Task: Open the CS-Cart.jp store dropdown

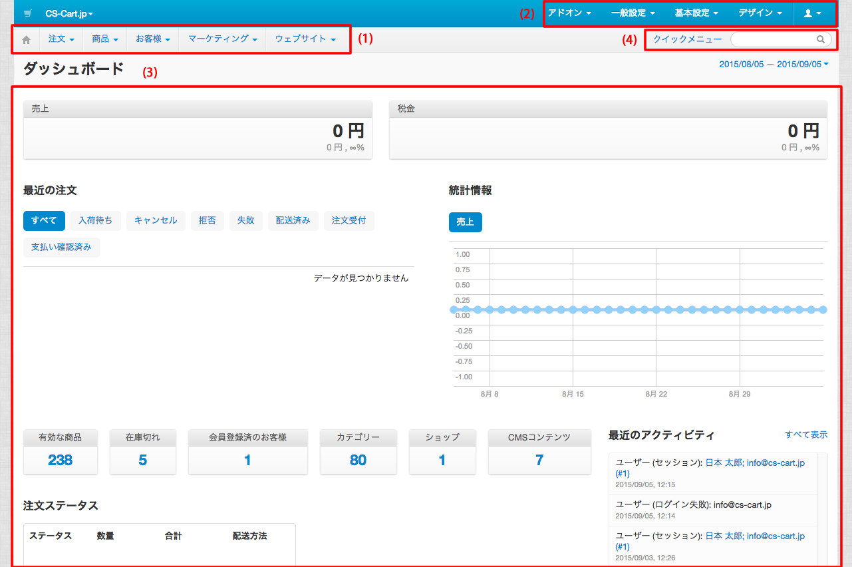Action: (x=69, y=13)
